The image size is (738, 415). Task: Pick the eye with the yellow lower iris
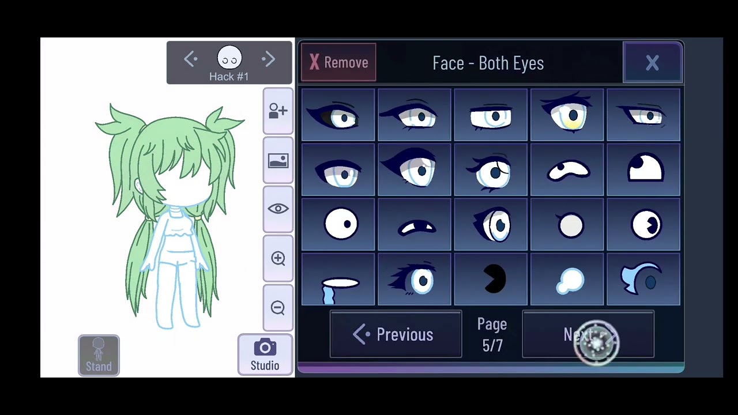click(567, 115)
